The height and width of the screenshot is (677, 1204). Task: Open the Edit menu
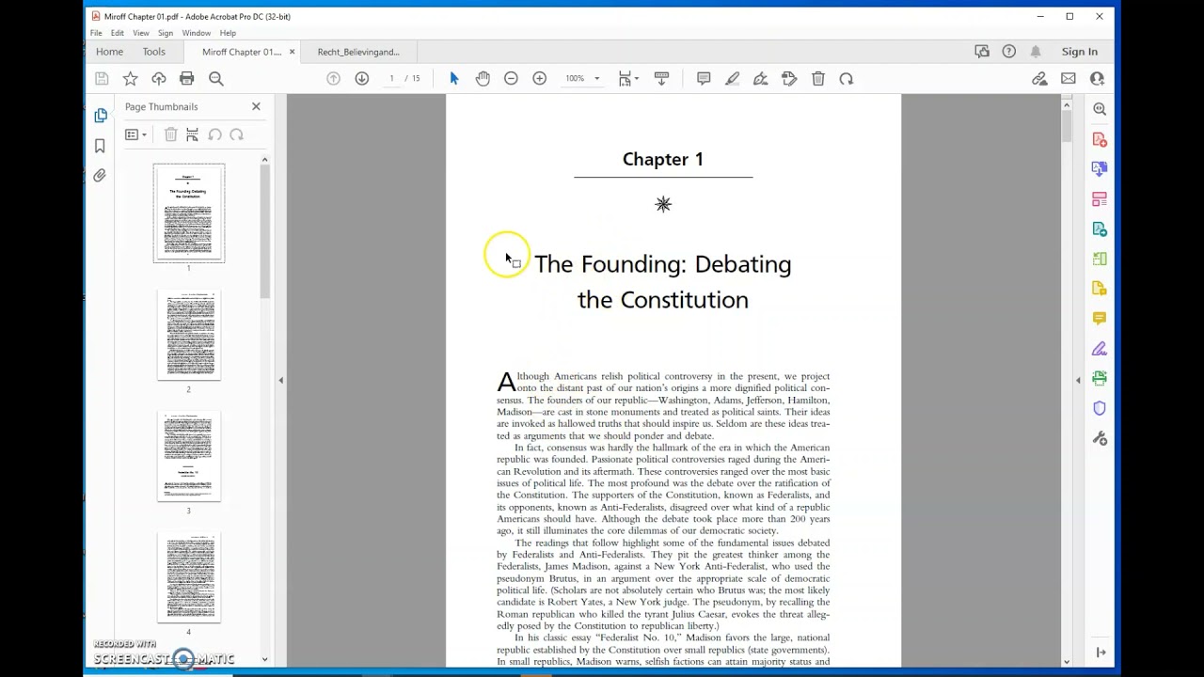[118, 33]
